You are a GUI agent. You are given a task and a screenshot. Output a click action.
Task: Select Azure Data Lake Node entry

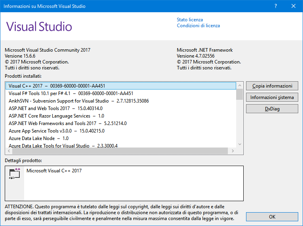pyautogui.click(x=38, y=138)
